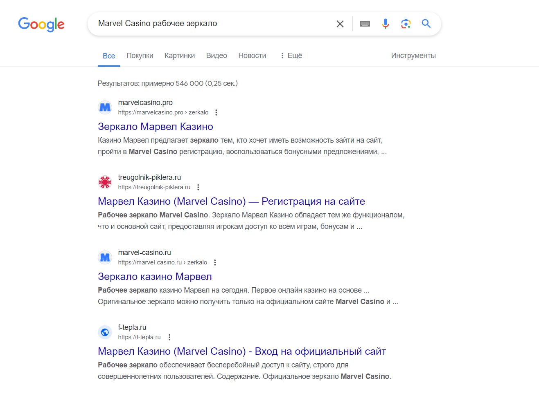Click the results count text 'примерно 546 000'

click(172, 83)
